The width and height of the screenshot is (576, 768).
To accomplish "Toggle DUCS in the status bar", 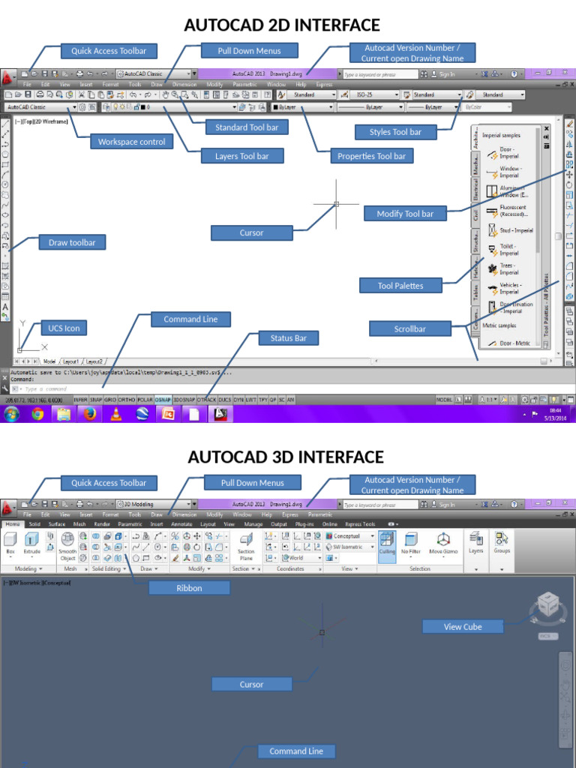I will click(225, 400).
